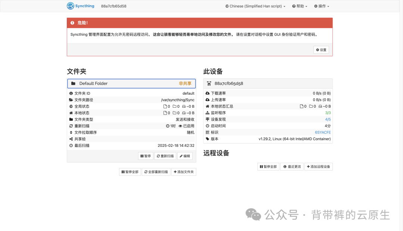
Task: Open the 6SYACFE device ID link
Action: [323, 132]
